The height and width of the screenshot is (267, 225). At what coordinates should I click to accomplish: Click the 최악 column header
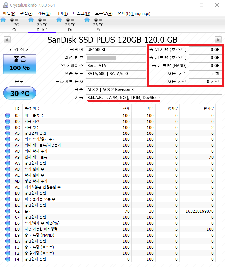[144, 108]
